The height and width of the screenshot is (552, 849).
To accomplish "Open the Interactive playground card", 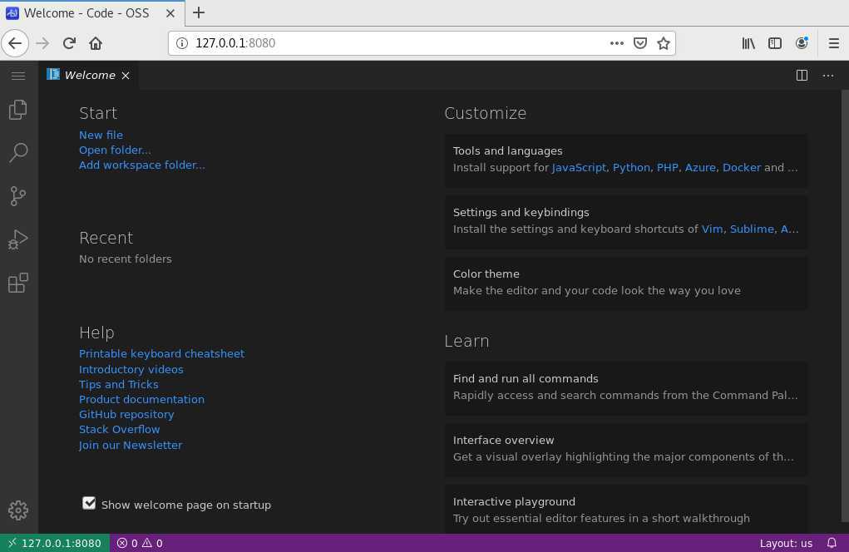I will click(626, 510).
